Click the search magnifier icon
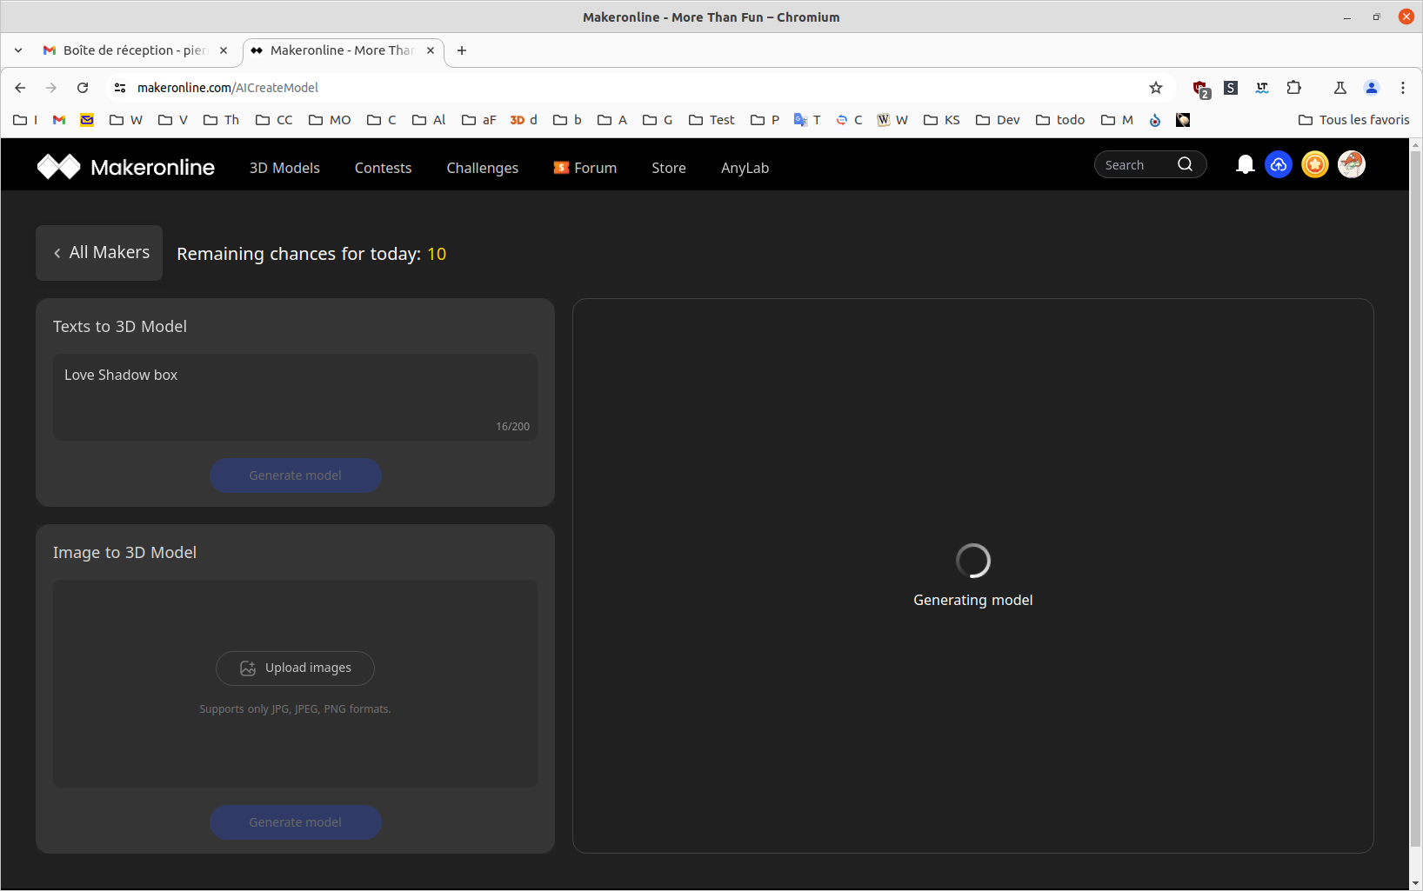Viewport: 1423px width, 891px height. (1185, 164)
